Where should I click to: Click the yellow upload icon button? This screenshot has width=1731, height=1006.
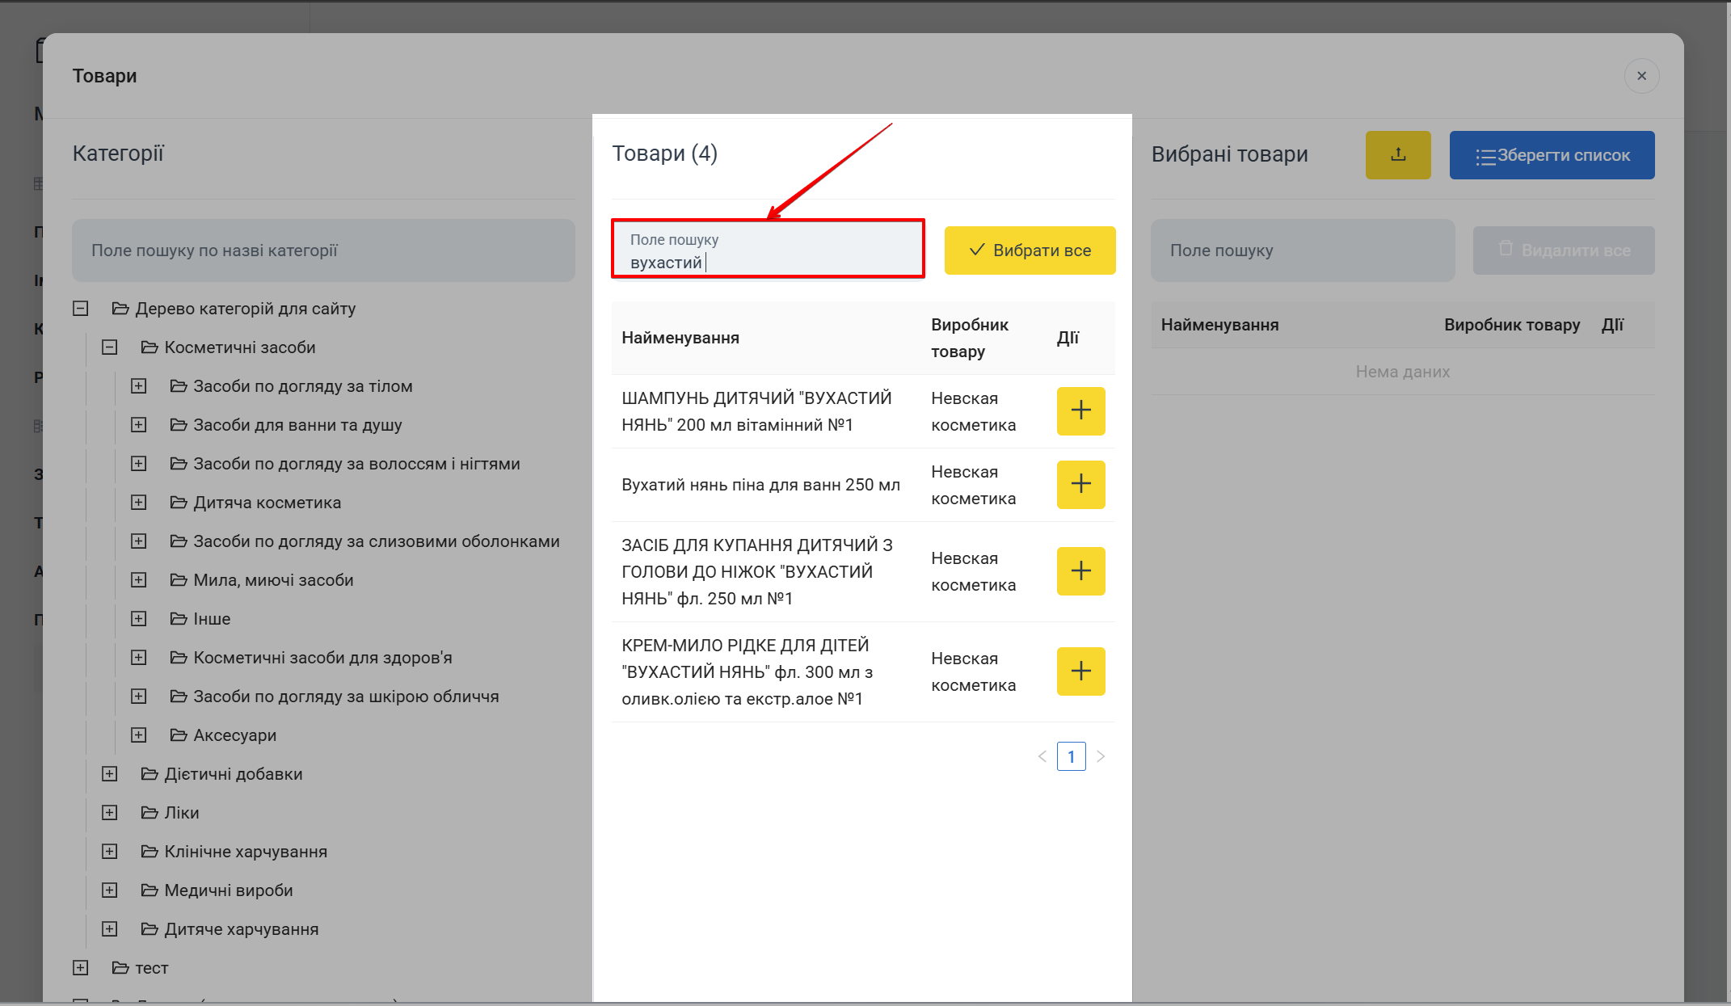[1397, 155]
